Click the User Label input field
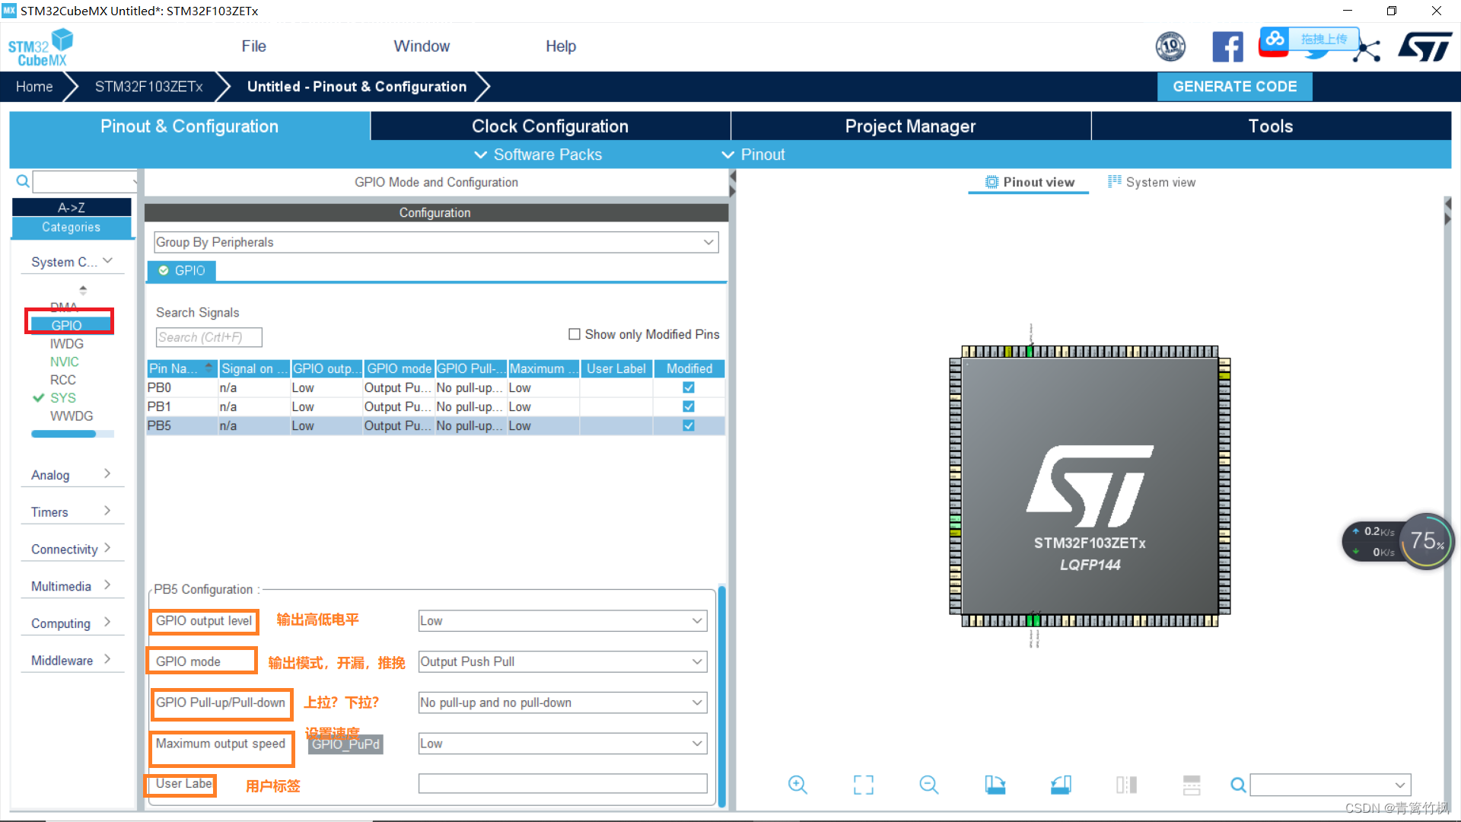Screen dimensions: 1461x822 coord(562,784)
